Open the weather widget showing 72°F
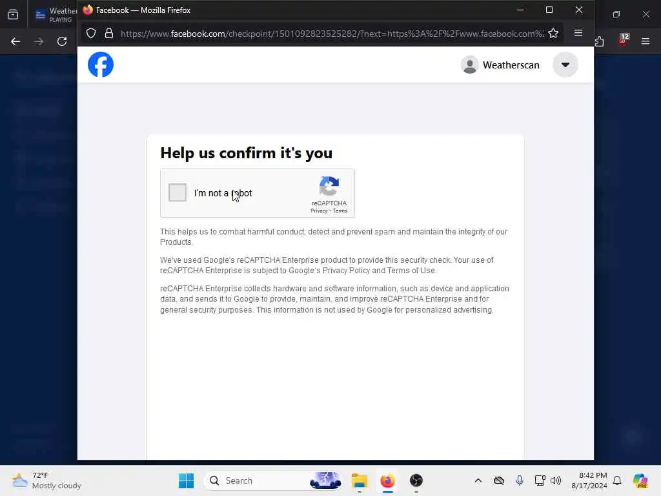The image size is (661, 496). point(46,480)
